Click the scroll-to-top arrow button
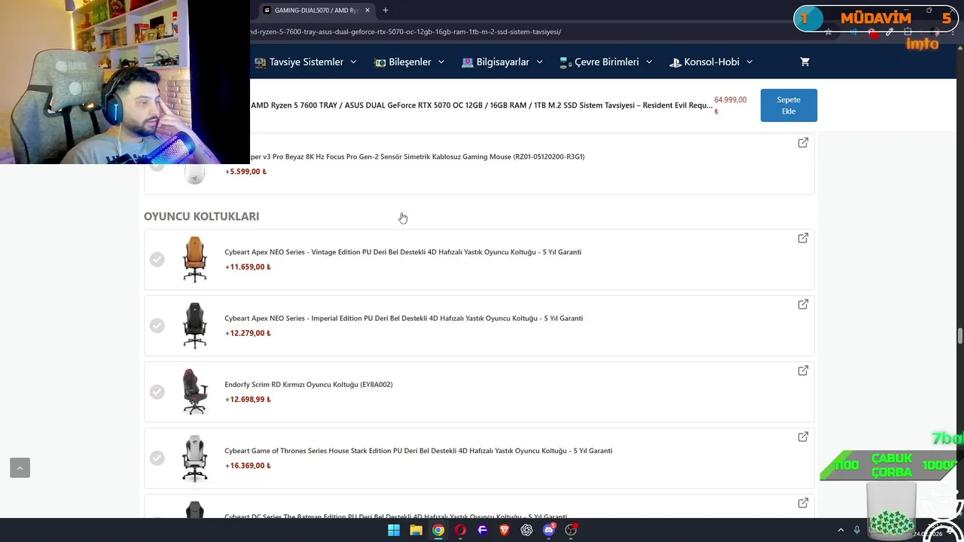Screen dimensions: 964x542 20,467
